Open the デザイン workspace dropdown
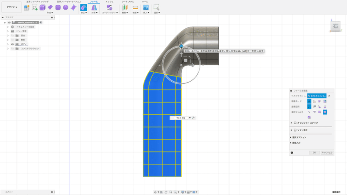The width and height of the screenshot is (347, 195). (12, 7)
